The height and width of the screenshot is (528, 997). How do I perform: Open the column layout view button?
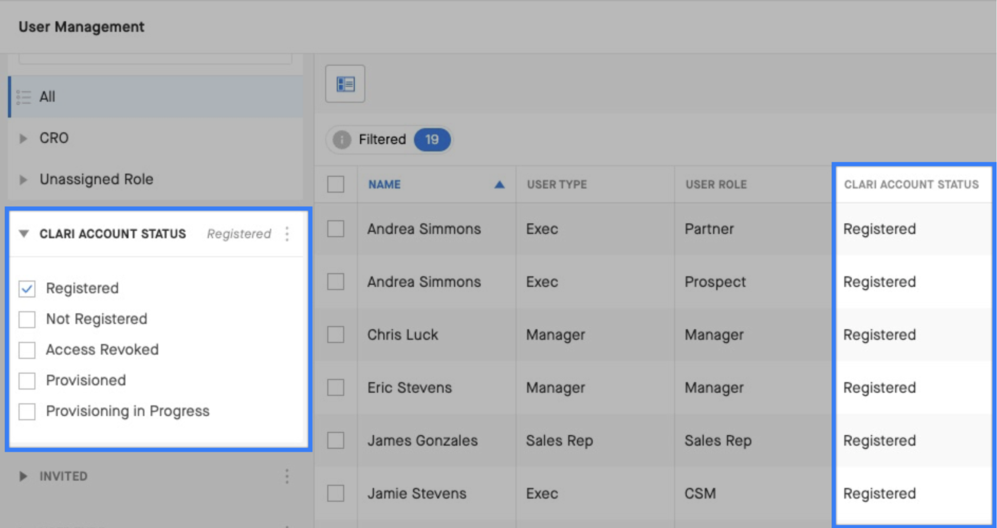[x=345, y=84]
